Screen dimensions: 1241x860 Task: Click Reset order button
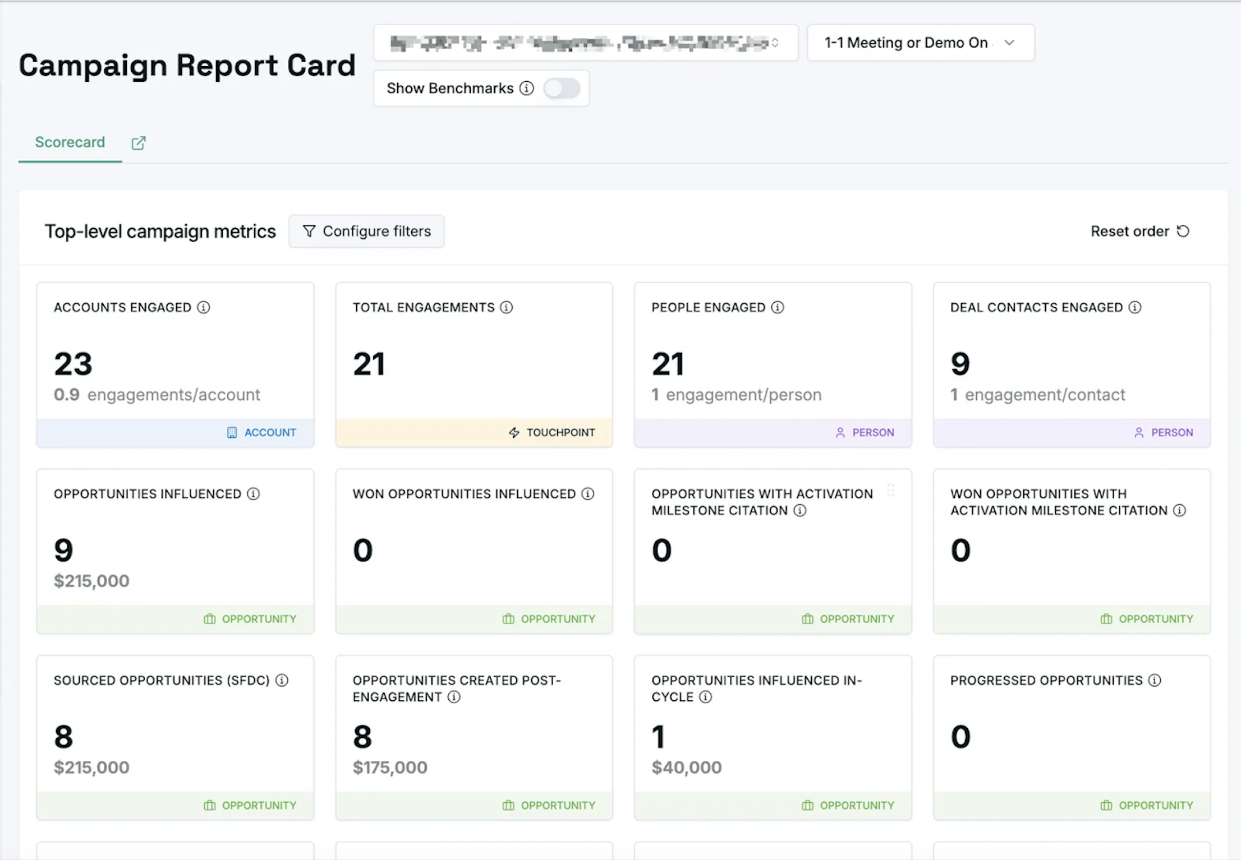(1139, 231)
